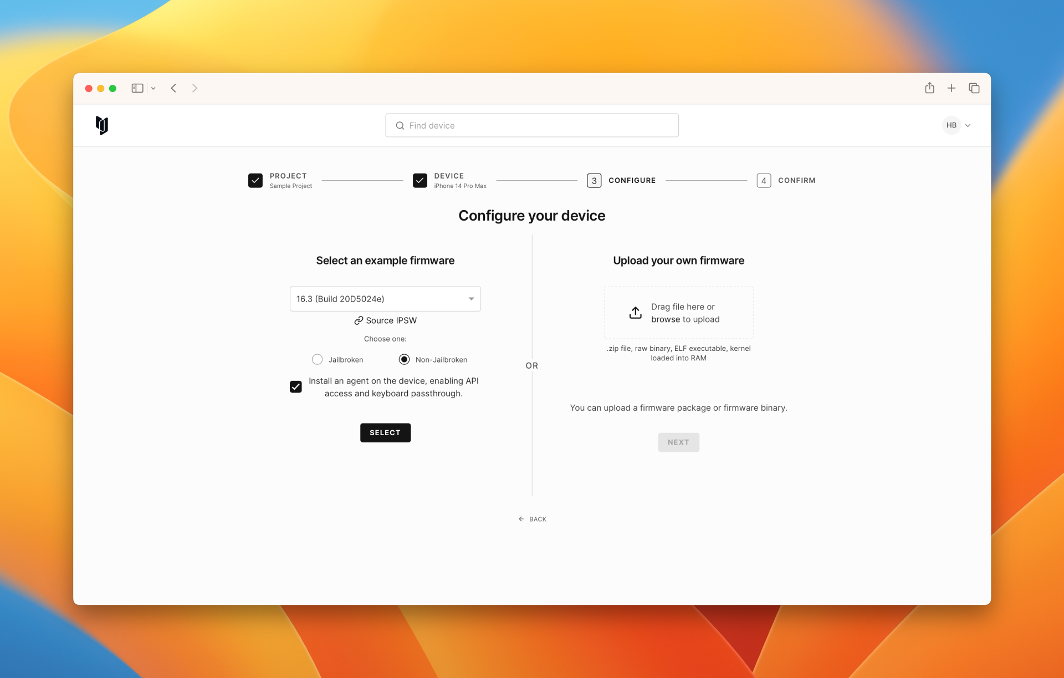The height and width of the screenshot is (678, 1064).
Task: Click the add new tab icon
Action: click(x=951, y=87)
